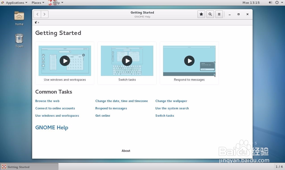Select Getting Started in the taskbar
Viewport: 285px width, 170px height.
click(29, 167)
